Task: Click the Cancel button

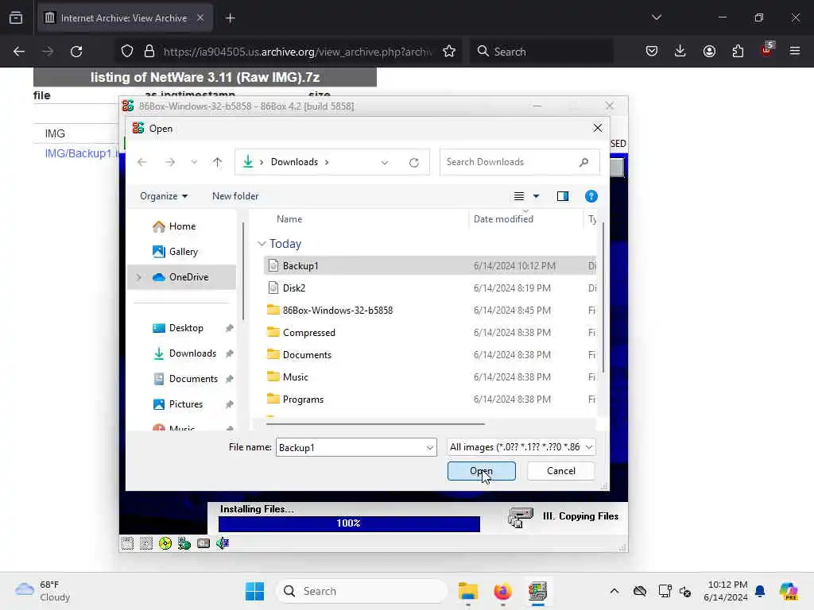Action: 560,471
